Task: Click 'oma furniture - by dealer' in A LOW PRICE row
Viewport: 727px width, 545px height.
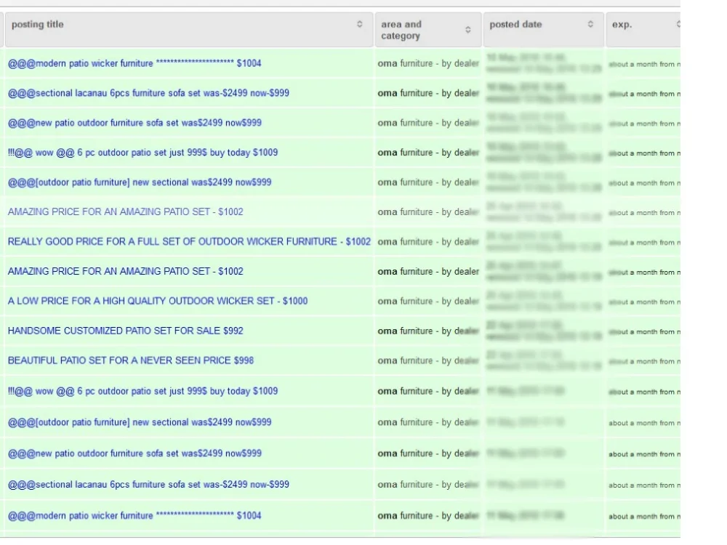Action: 428,301
